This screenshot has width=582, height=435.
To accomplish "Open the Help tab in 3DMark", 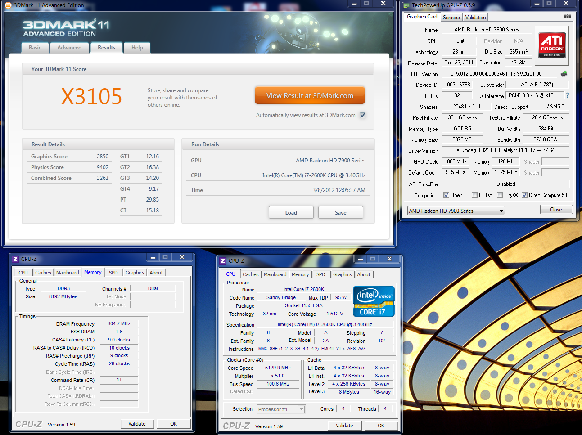I will click(137, 48).
